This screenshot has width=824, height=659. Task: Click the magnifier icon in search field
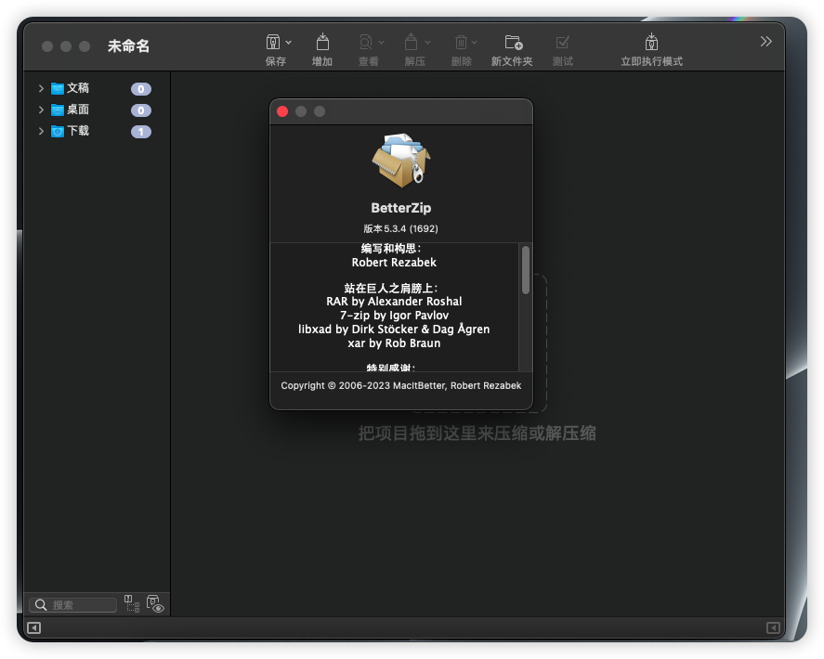(41, 605)
